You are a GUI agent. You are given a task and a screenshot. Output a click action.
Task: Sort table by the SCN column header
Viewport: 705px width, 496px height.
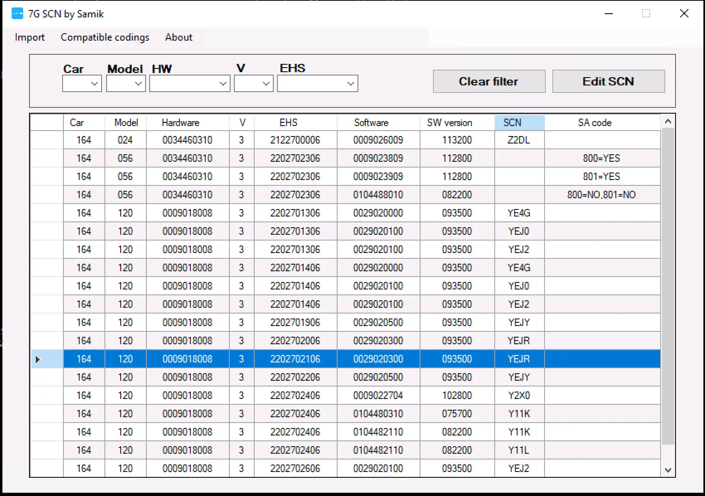[519, 123]
